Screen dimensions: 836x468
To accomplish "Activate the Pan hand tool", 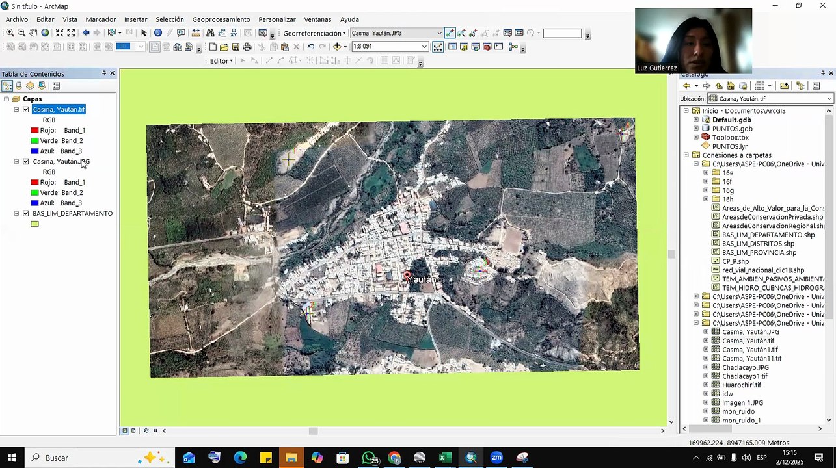I will pos(33,32).
